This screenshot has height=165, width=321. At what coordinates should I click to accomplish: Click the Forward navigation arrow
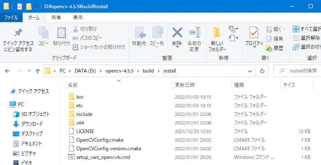(20, 71)
